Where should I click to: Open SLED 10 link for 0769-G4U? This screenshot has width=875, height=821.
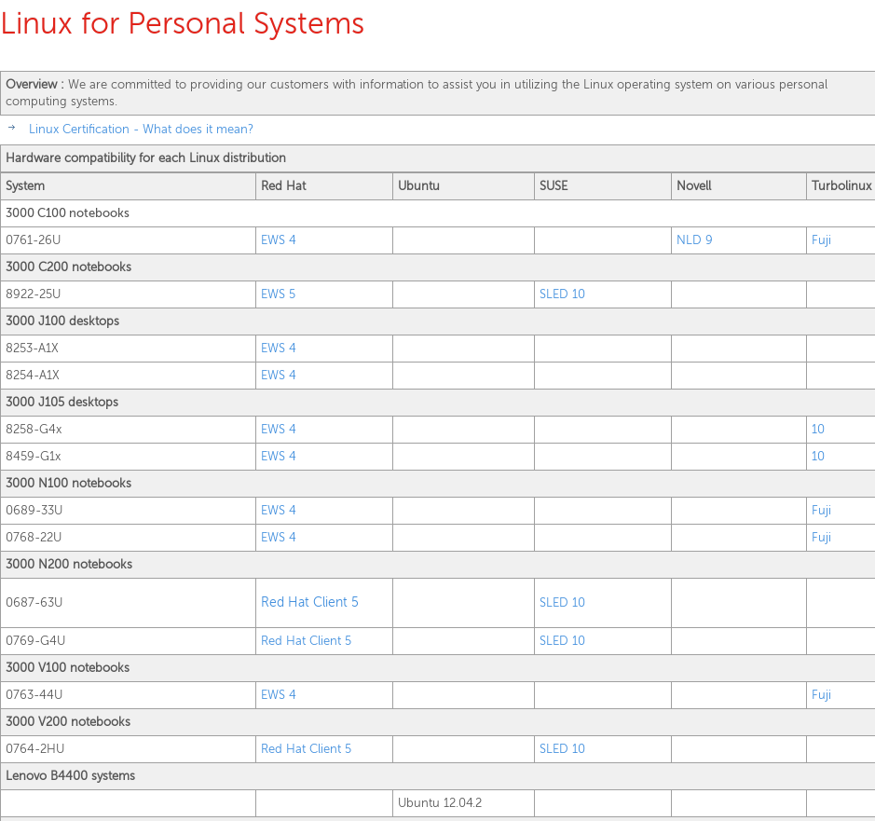point(562,641)
